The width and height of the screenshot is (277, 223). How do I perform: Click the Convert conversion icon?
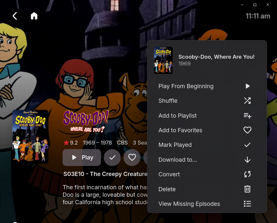click(x=247, y=174)
